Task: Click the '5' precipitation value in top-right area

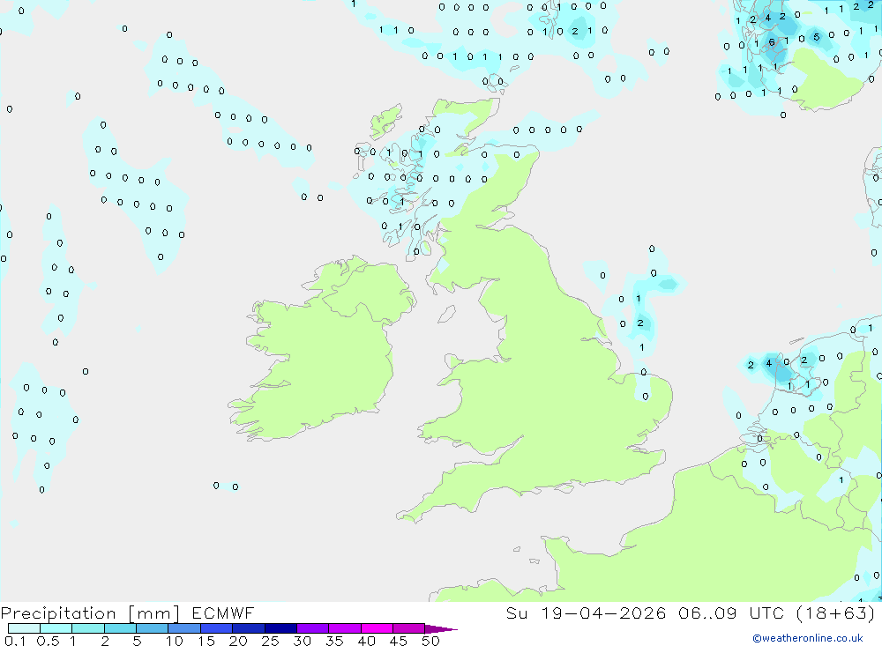Action: pos(817,38)
